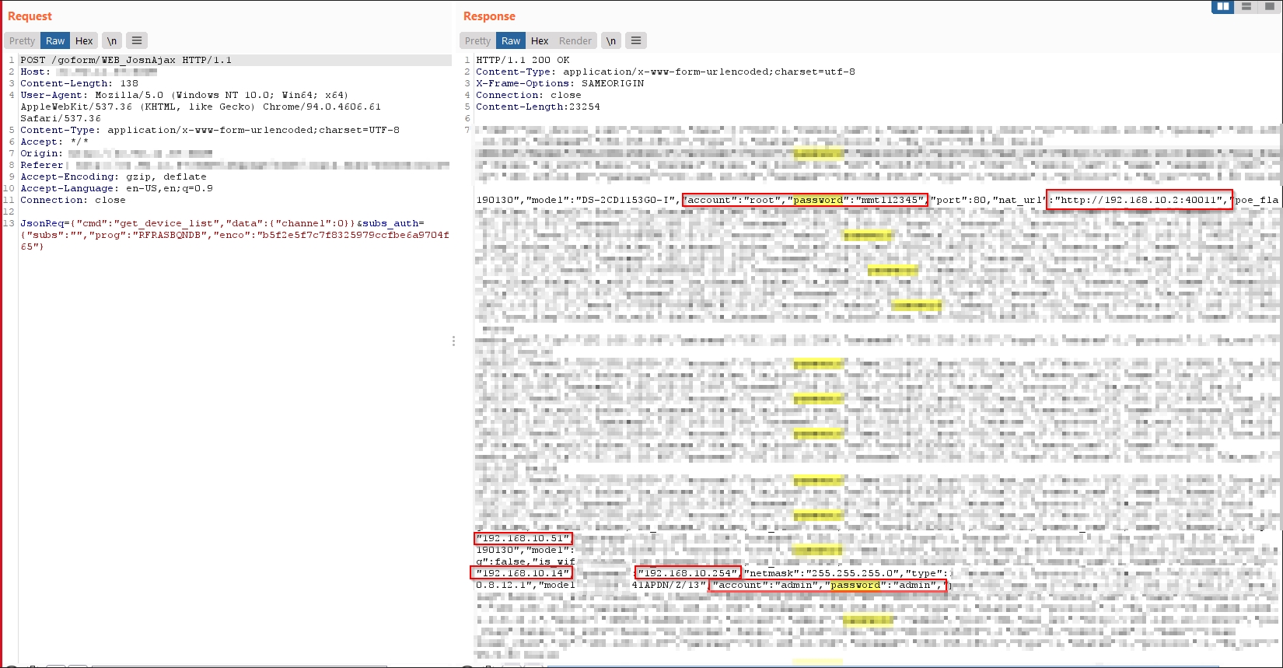Viewport: 1283px width, 668px height.
Task: Click the HTTP/1.1 200 OK status line
Action: 523,60
